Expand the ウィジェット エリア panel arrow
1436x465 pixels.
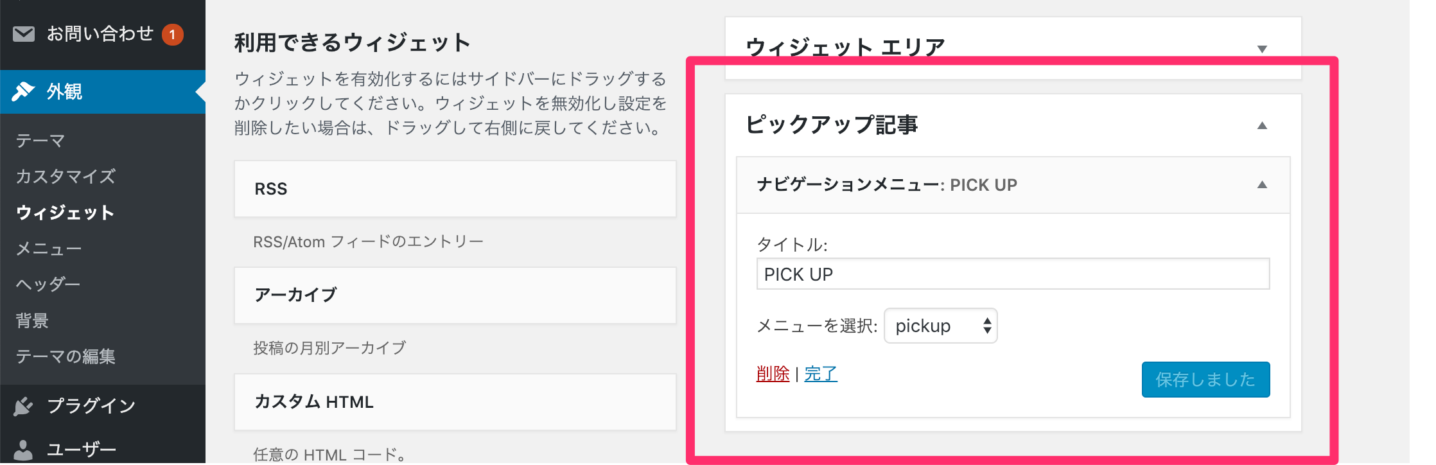[1262, 49]
